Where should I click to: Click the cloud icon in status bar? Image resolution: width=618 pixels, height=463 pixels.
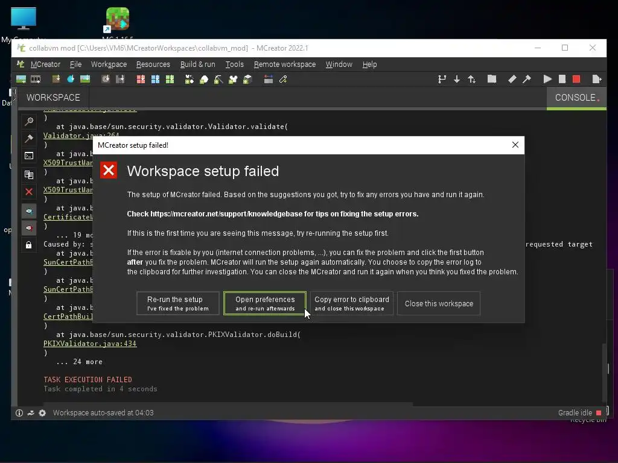pos(31,412)
